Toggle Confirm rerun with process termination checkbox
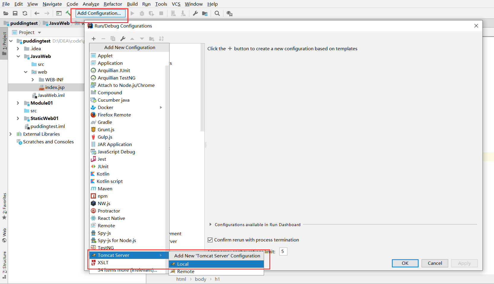The width and height of the screenshot is (494, 284). tap(210, 240)
